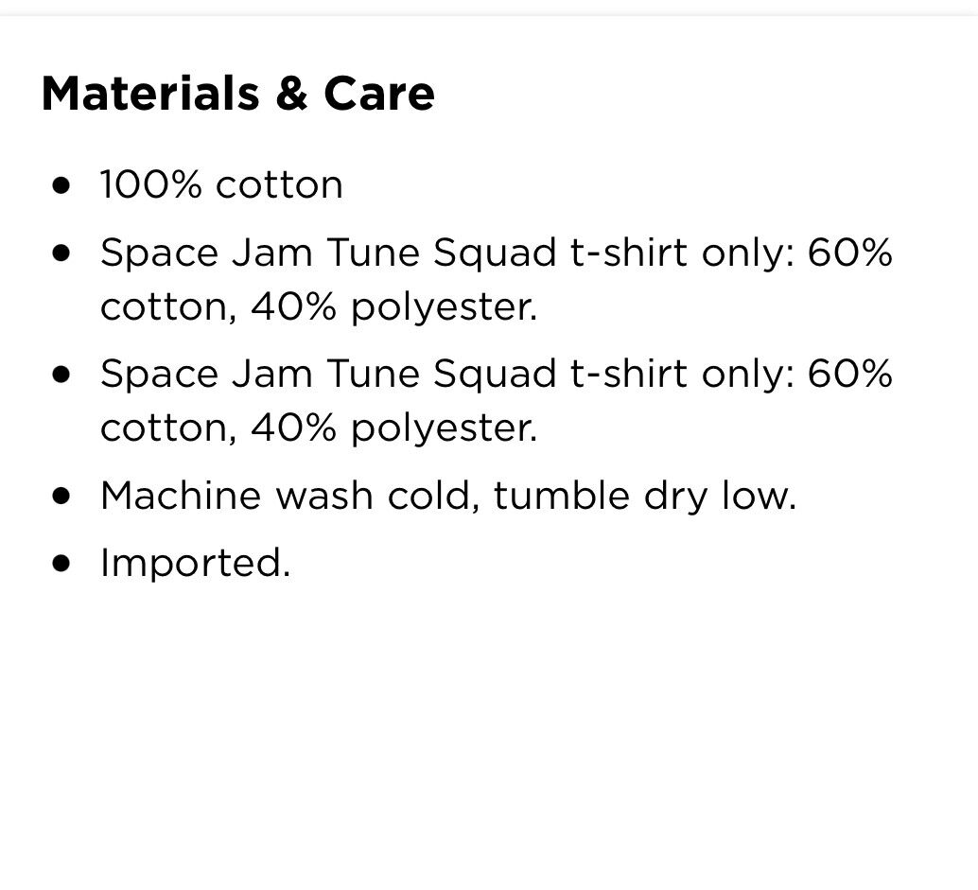Click the word Care in the heading
Image resolution: width=978 pixels, height=890 pixels.
(379, 94)
